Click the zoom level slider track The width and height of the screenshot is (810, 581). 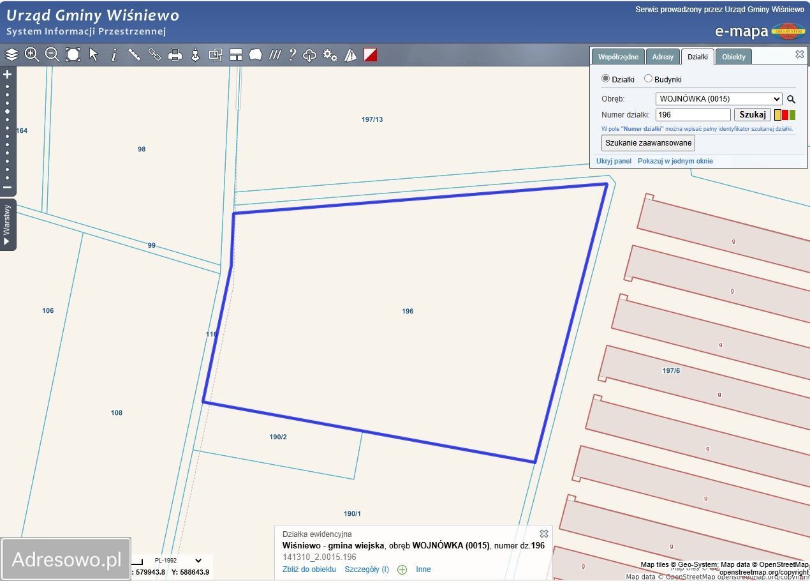8,131
